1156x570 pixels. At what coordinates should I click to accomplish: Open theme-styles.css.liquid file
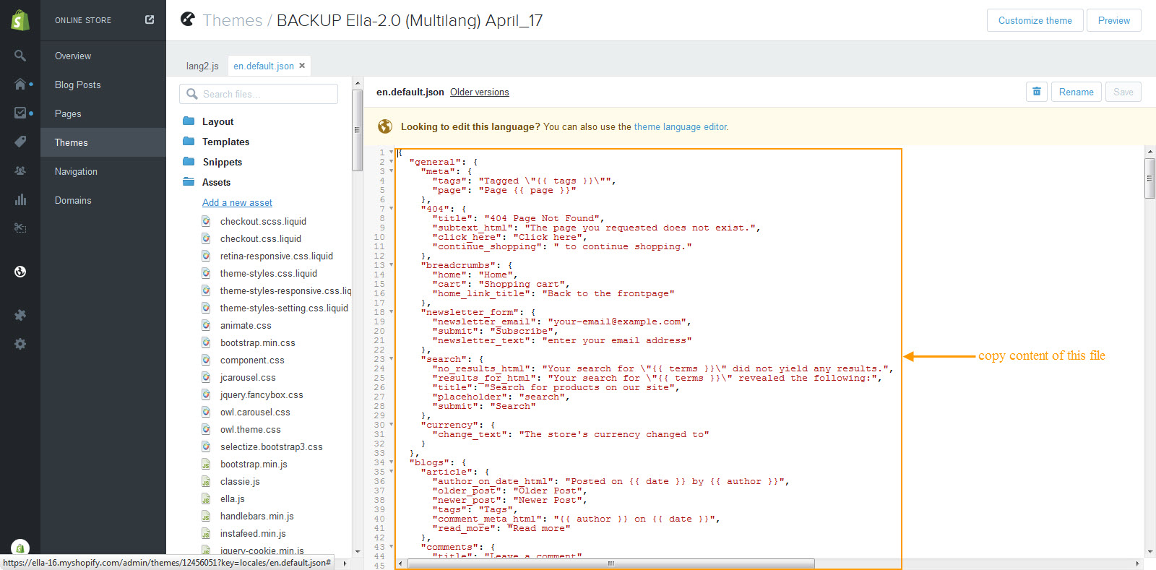pyautogui.click(x=269, y=273)
